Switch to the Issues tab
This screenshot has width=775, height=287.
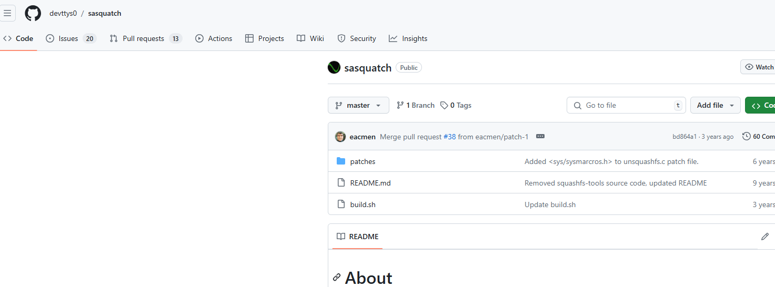click(x=68, y=38)
